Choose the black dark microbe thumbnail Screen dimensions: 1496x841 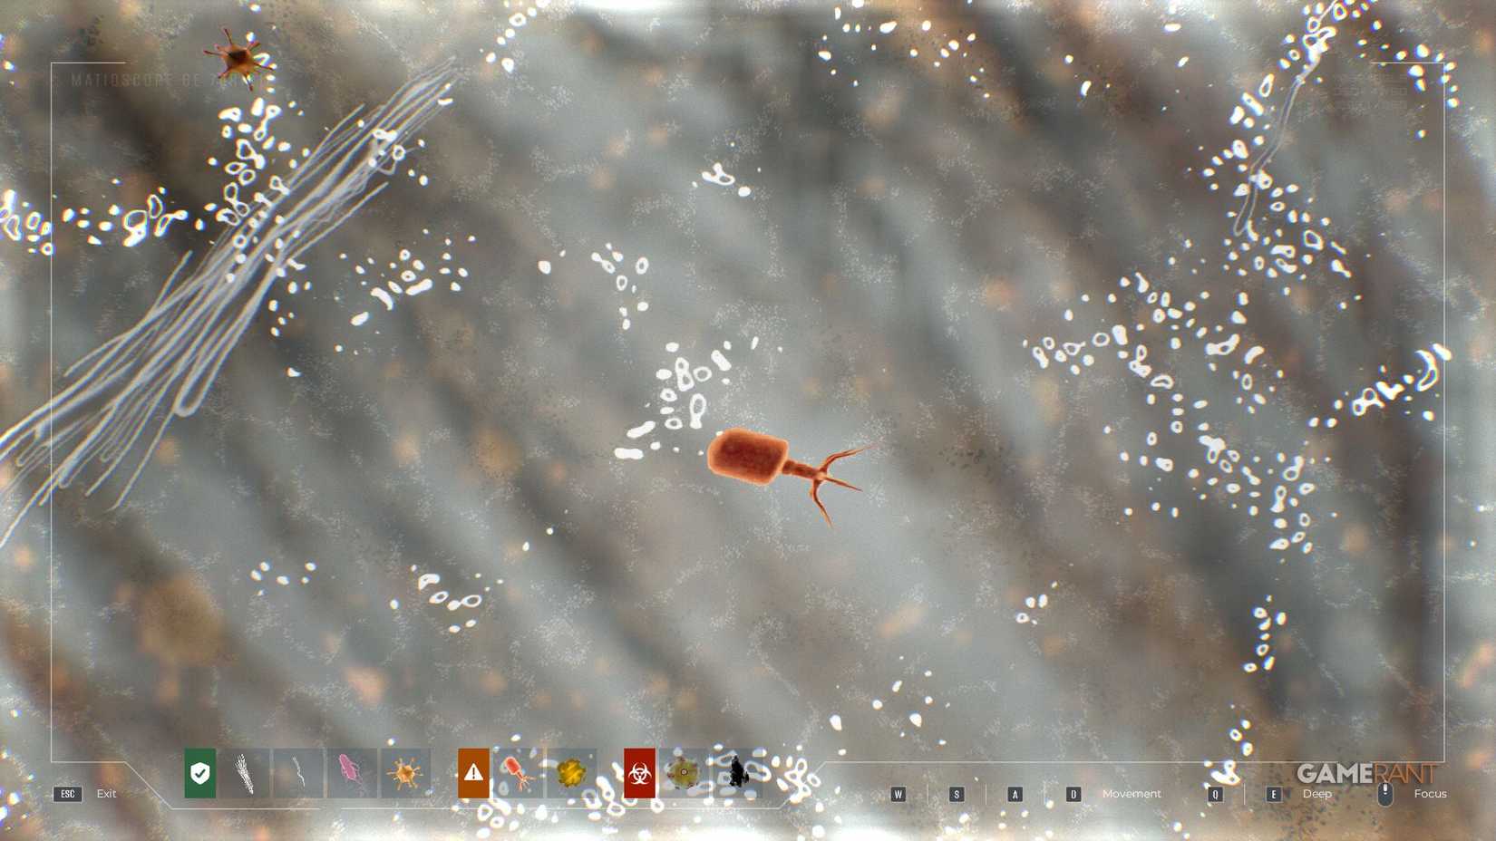[x=738, y=773]
